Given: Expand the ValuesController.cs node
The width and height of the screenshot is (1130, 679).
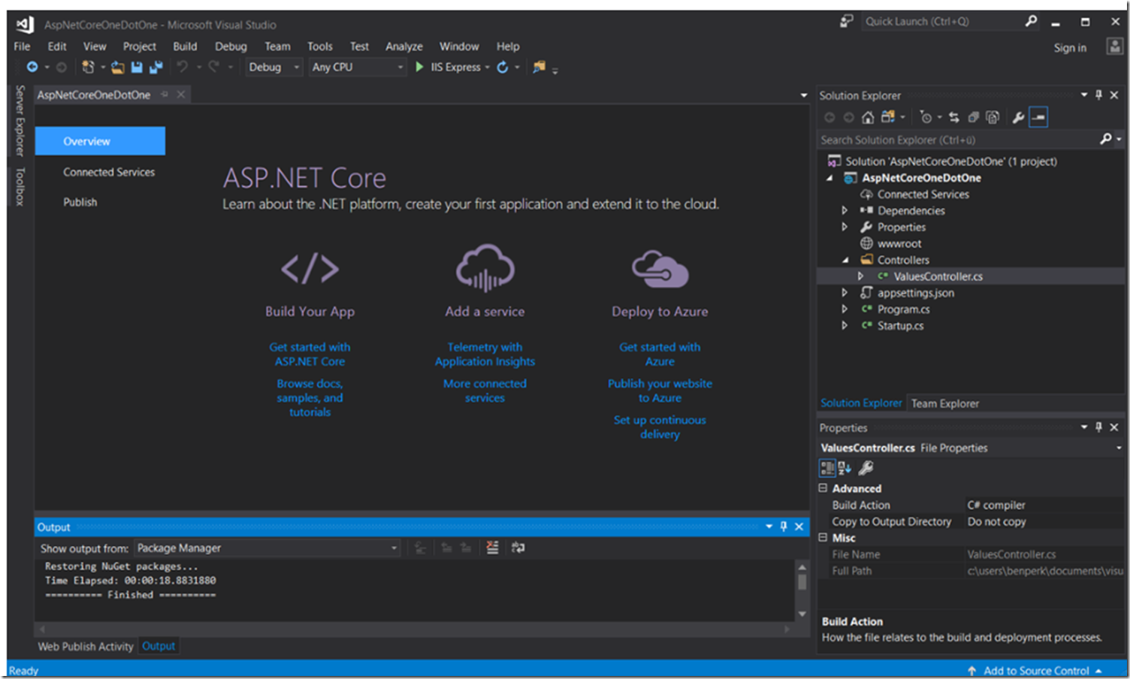Looking at the screenshot, I should click(860, 276).
